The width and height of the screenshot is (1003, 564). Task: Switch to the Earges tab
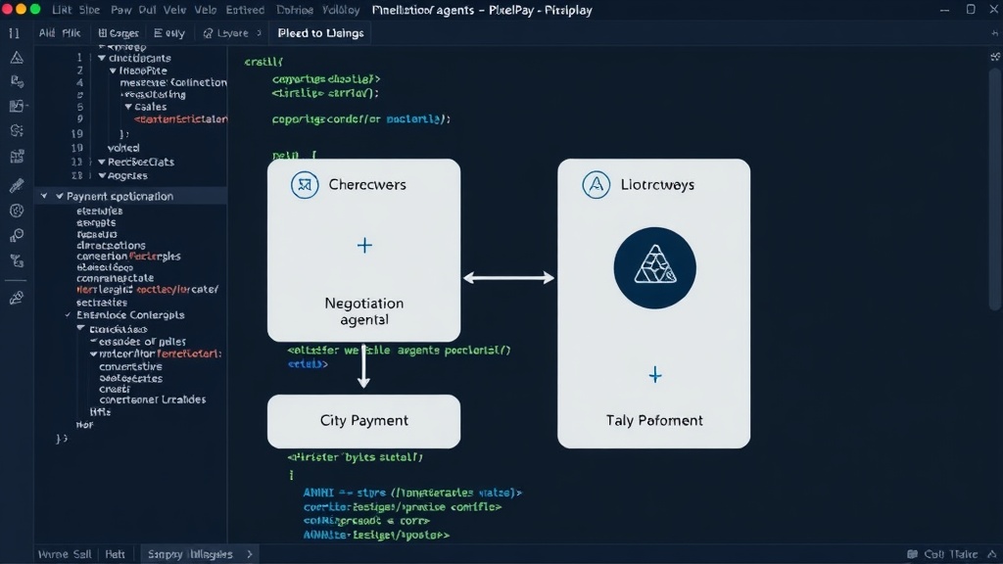(118, 33)
